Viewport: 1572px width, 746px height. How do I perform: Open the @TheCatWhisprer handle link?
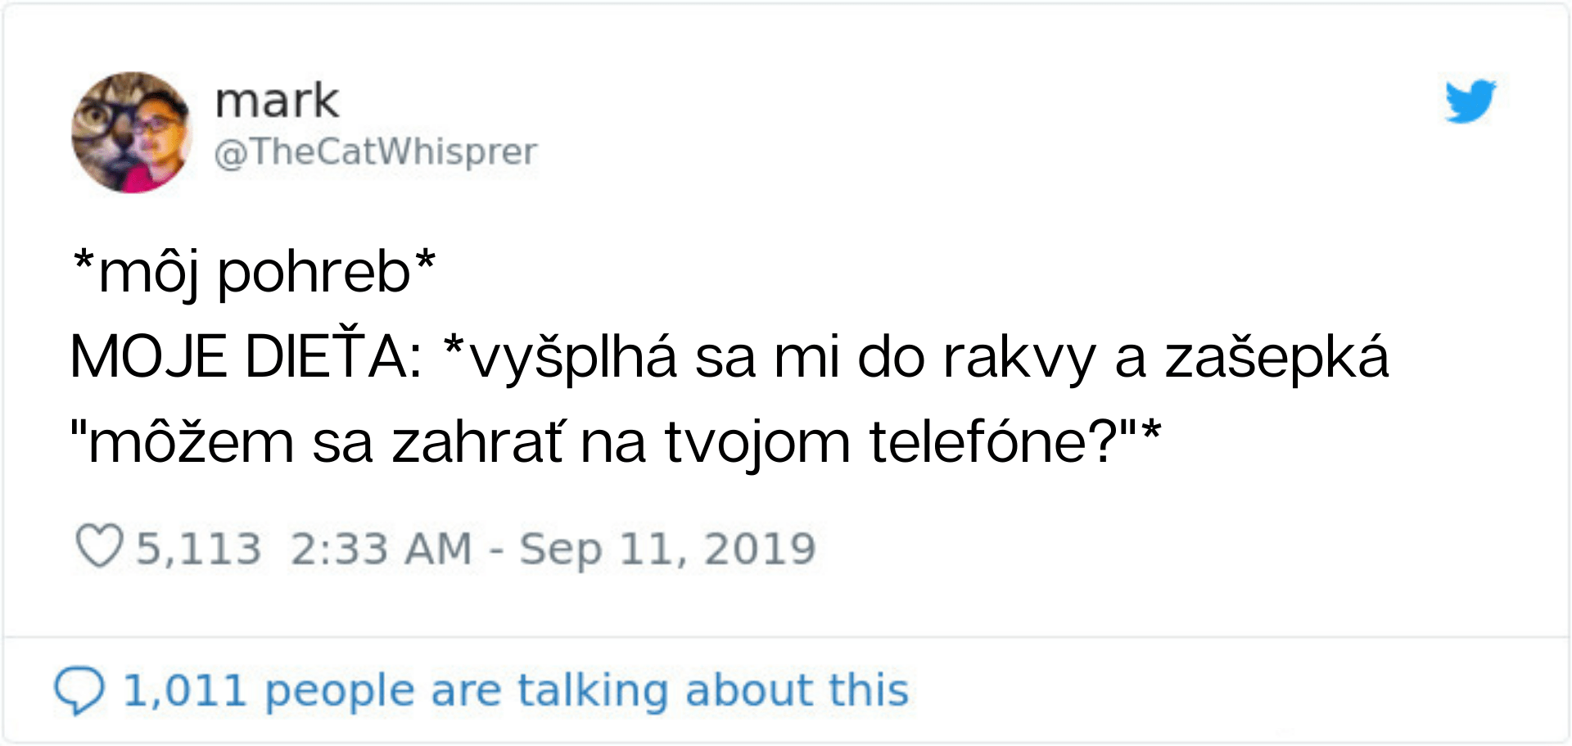375,151
